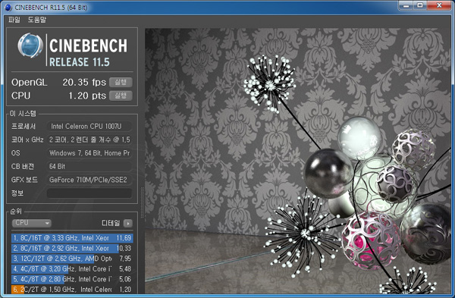Click the processor field Intel Celeron 1007U
Viewport: 455px width, 298px height.
coord(89,126)
